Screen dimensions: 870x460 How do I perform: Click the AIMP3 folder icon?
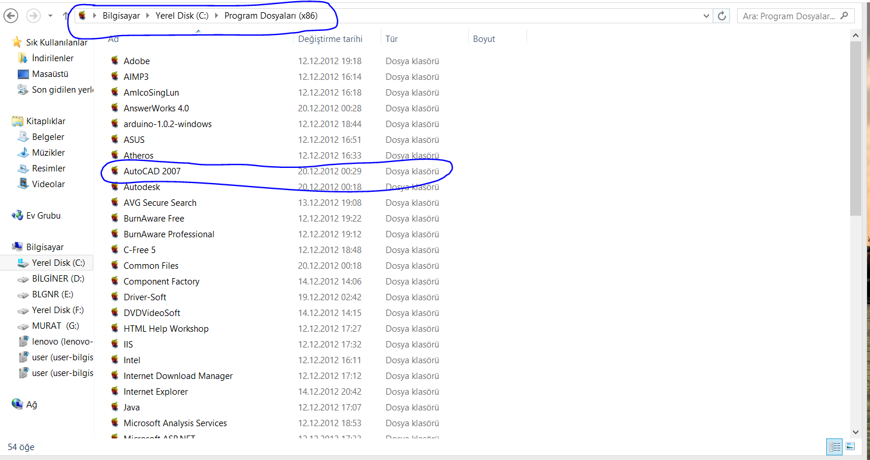click(x=115, y=76)
